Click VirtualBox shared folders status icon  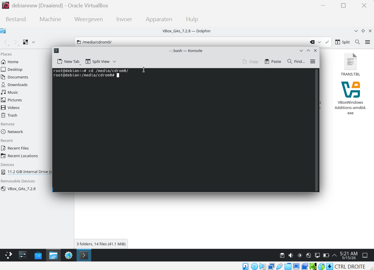coord(288,266)
